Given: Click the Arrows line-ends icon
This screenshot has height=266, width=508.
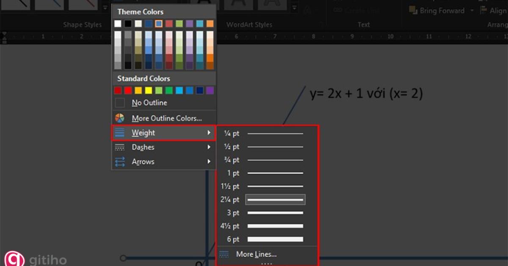Looking at the screenshot, I should [120, 162].
